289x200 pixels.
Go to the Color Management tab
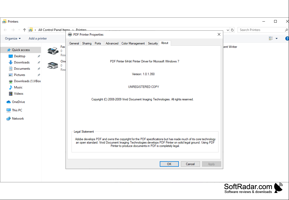[x=133, y=43]
